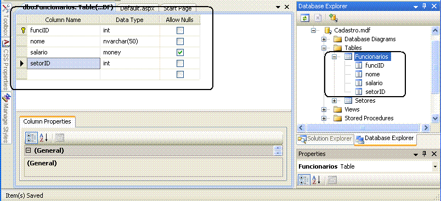Click the funciID column icon in tree
The height and width of the screenshot is (201, 441).
(x=359, y=65)
